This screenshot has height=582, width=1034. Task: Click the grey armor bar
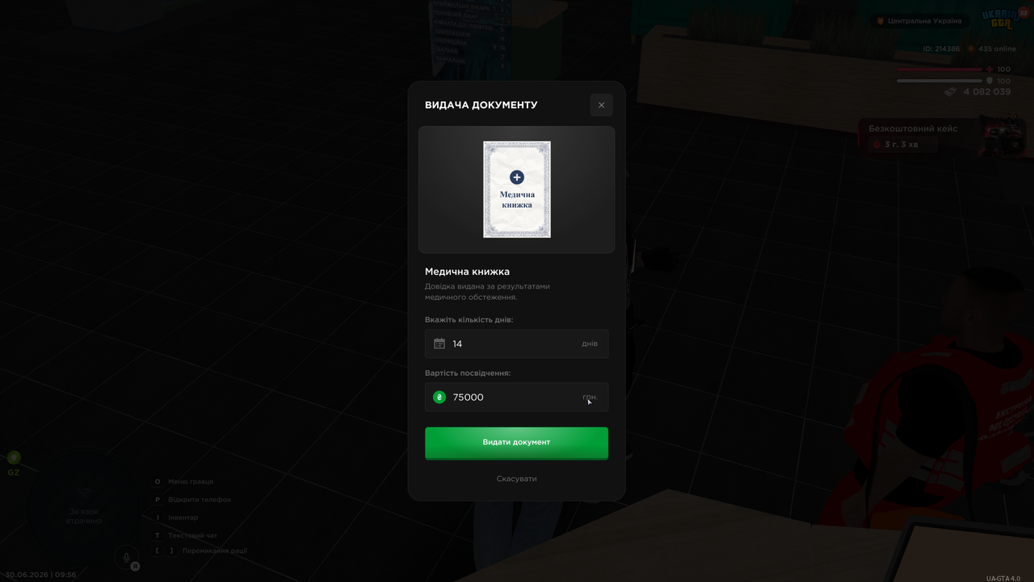click(x=939, y=81)
